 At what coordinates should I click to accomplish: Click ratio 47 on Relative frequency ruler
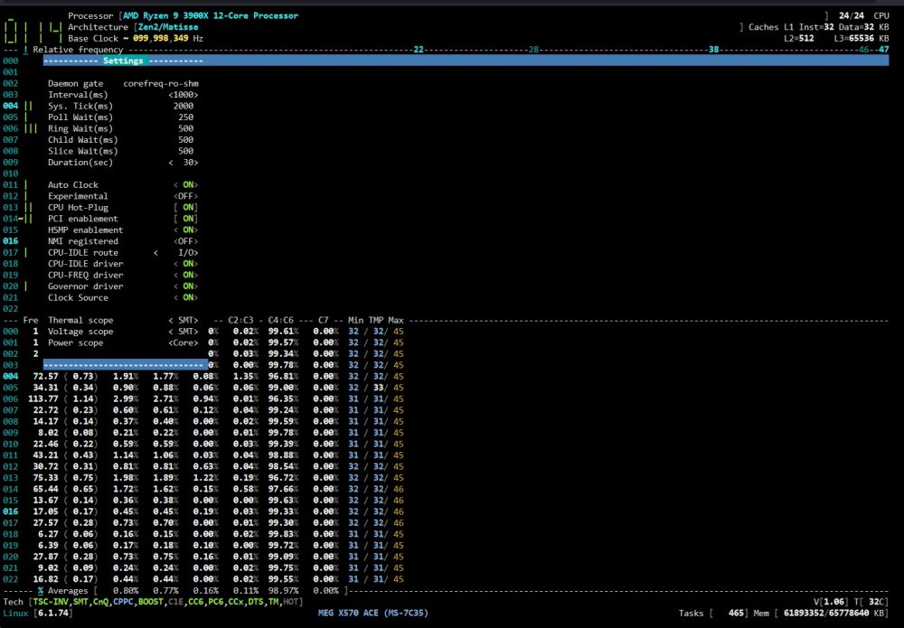point(884,50)
